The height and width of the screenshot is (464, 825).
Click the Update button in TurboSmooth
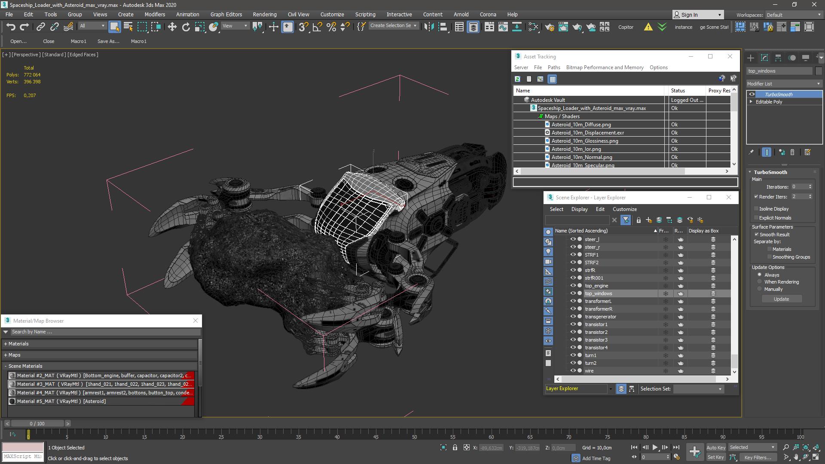point(781,299)
